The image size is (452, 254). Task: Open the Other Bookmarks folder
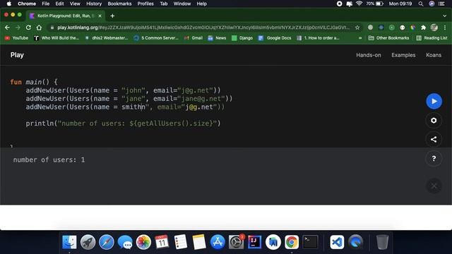(389, 38)
